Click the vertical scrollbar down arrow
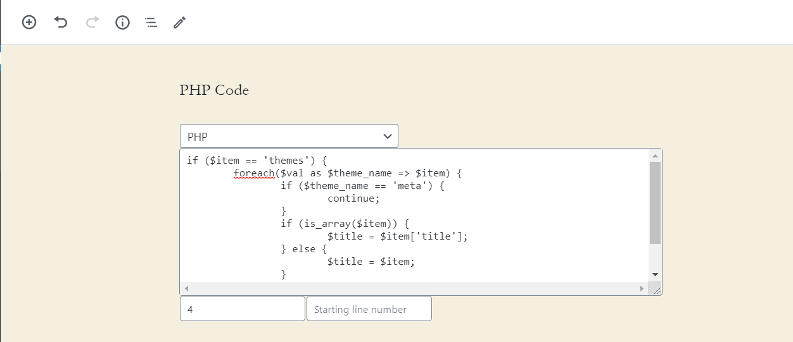793x342 pixels. (655, 275)
